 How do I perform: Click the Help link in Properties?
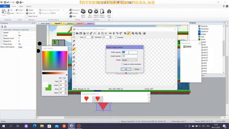point(20,47)
